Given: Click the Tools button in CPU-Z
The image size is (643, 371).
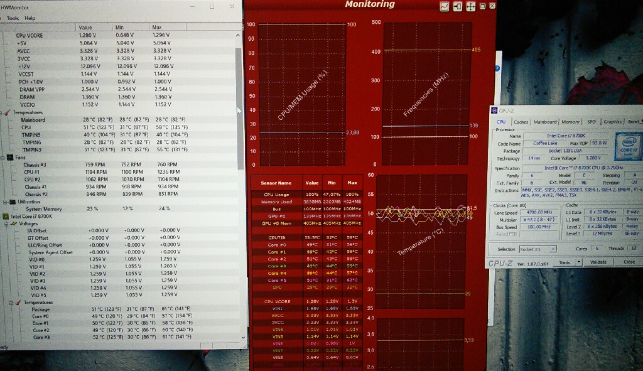Looking at the screenshot, I should [565, 262].
